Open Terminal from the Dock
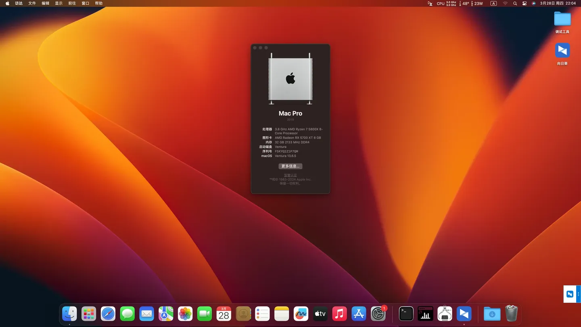 [x=406, y=314]
